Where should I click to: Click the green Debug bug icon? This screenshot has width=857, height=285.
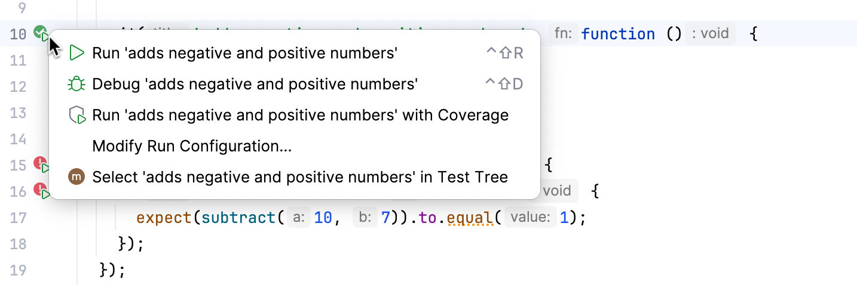(x=77, y=84)
